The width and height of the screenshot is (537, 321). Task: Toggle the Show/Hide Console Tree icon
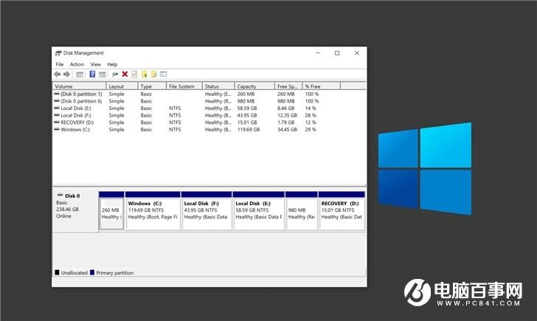pyautogui.click(x=80, y=75)
